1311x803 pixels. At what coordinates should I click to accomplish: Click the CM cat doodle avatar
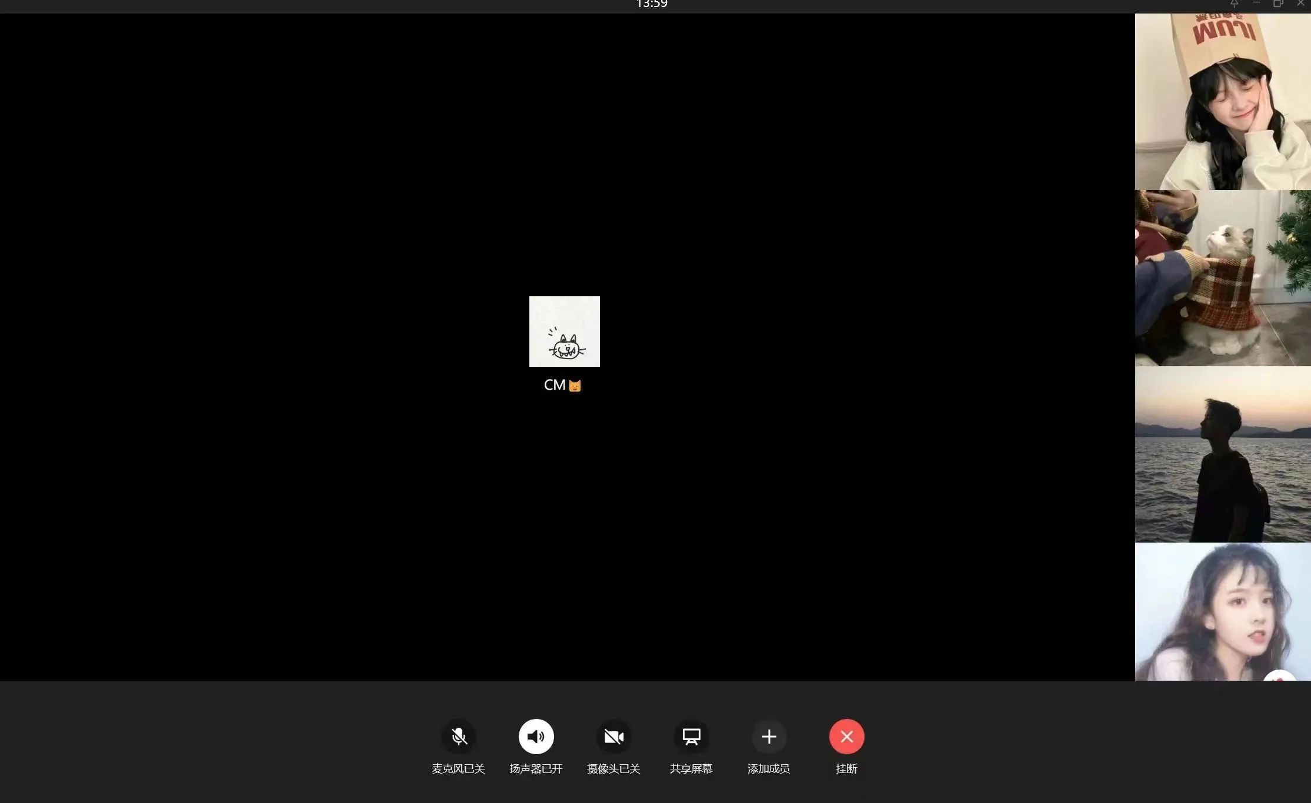click(564, 332)
